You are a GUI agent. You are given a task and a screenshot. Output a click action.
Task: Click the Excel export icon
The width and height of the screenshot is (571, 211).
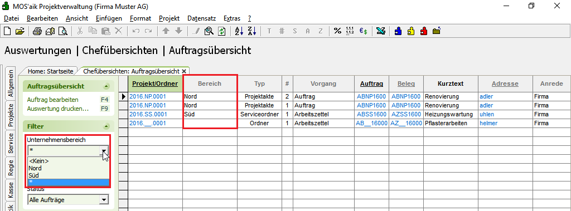tap(380, 31)
